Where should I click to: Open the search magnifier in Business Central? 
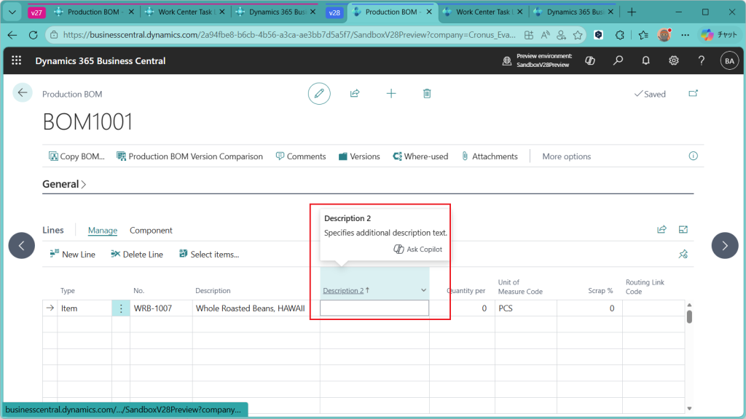click(618, 61)
